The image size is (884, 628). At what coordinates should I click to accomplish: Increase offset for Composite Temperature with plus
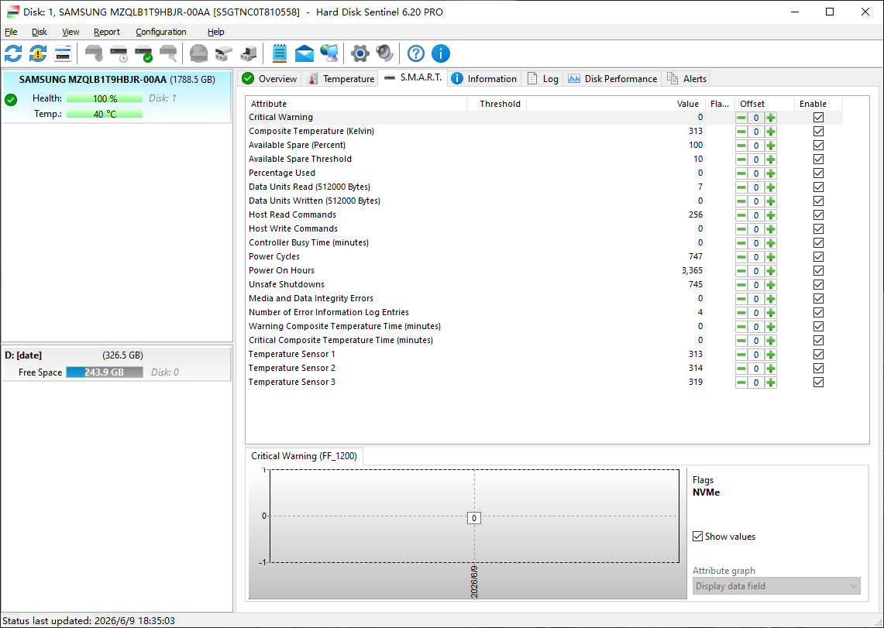click(x=771, y=132)
